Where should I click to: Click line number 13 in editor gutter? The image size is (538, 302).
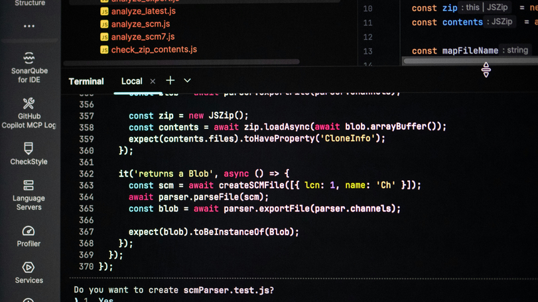pos(368,52)
